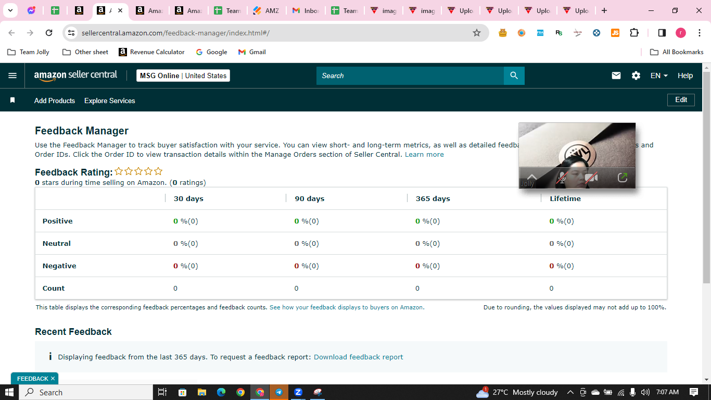Follow the Learn more link

[424, 155]
